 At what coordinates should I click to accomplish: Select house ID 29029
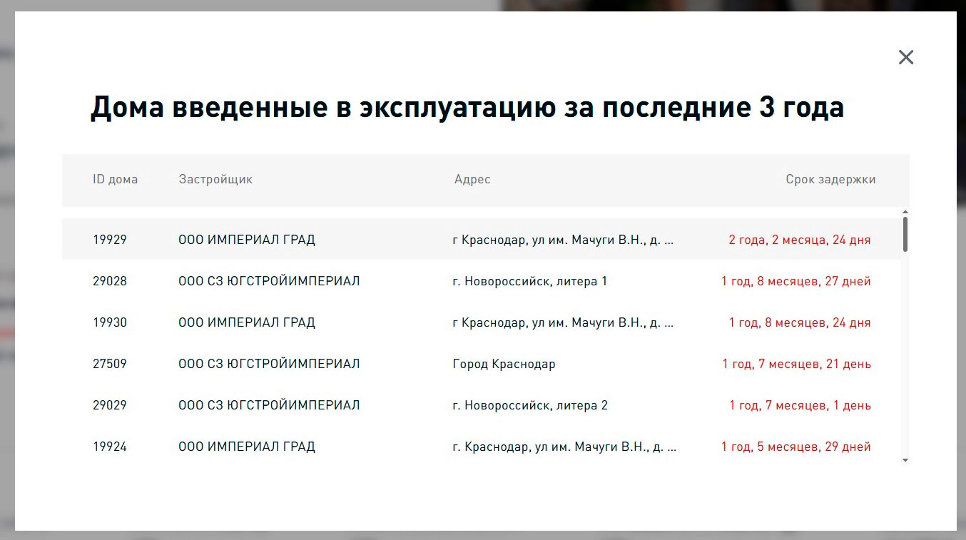[x=110, y=405]
